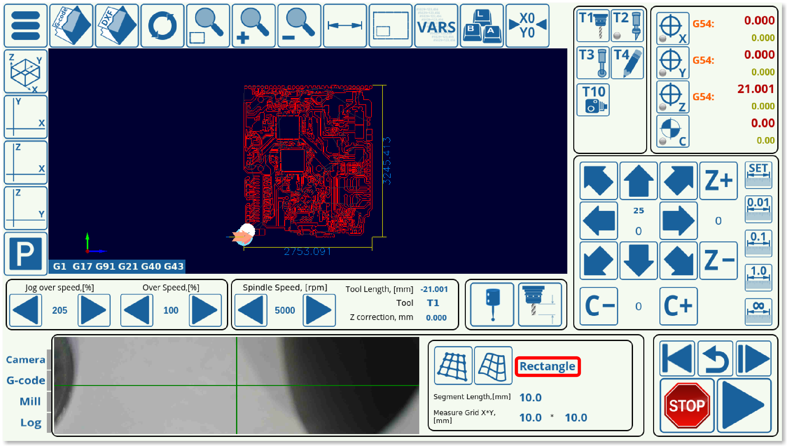Click the open G-code file icon
The image size is (787, 446).
tap(71, 26)
